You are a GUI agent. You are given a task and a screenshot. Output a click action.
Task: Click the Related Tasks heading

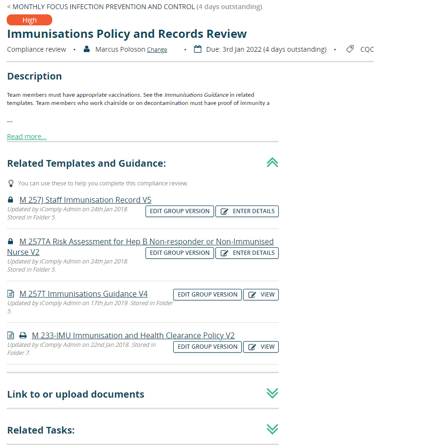coord(41,430)
